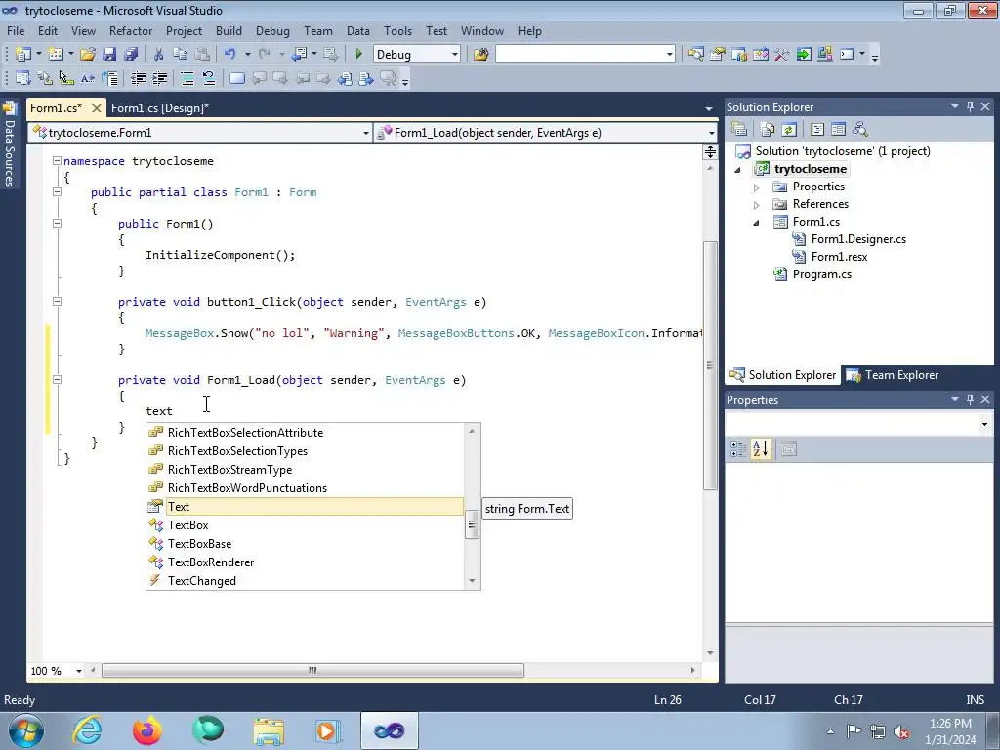Image resolution: width=1000 pixels, height=750 pixels.
Task: Open Form1.Designer.cs in Solution Explorer
Action: pos(858,239)
